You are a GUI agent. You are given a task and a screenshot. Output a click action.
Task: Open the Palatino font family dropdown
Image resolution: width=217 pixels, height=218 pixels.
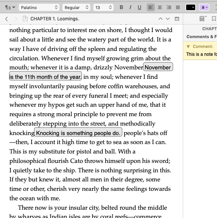[x=39, y=8]
